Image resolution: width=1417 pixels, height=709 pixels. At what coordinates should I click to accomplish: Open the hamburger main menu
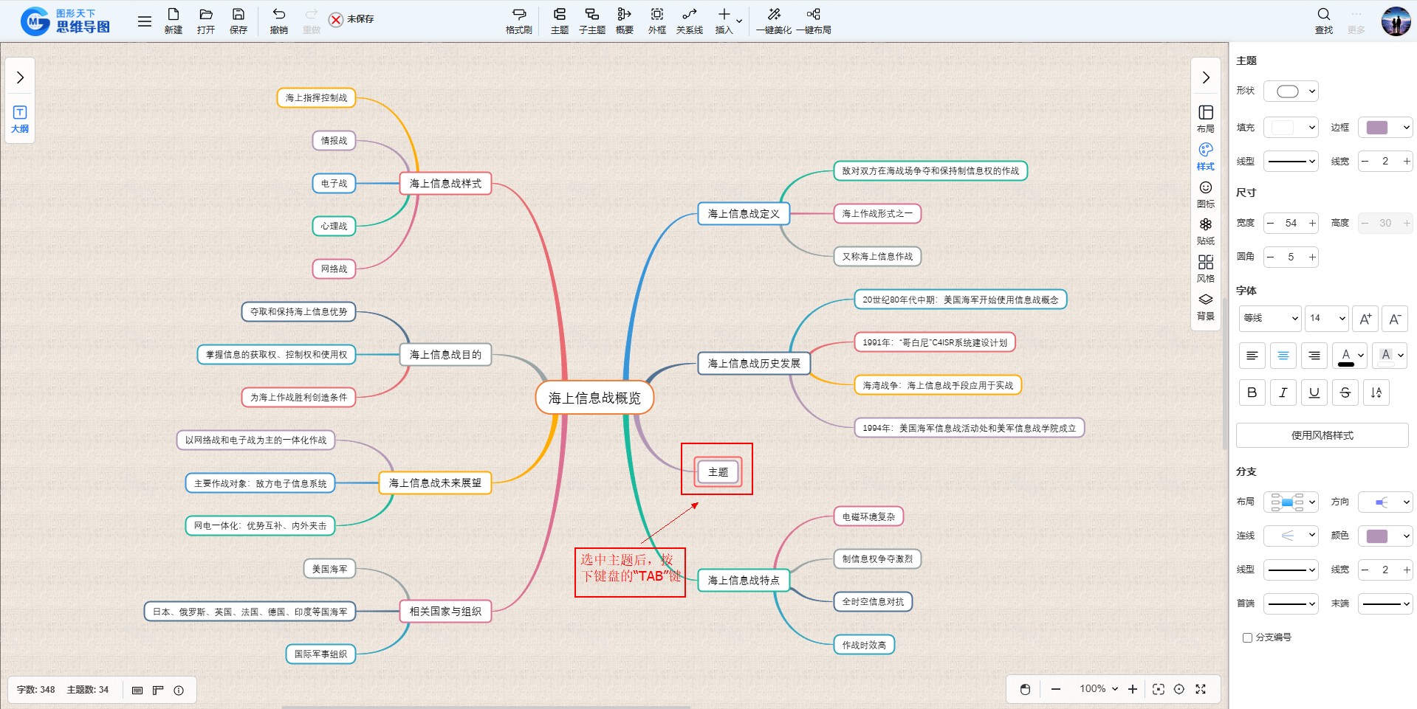tap(145, 21)
